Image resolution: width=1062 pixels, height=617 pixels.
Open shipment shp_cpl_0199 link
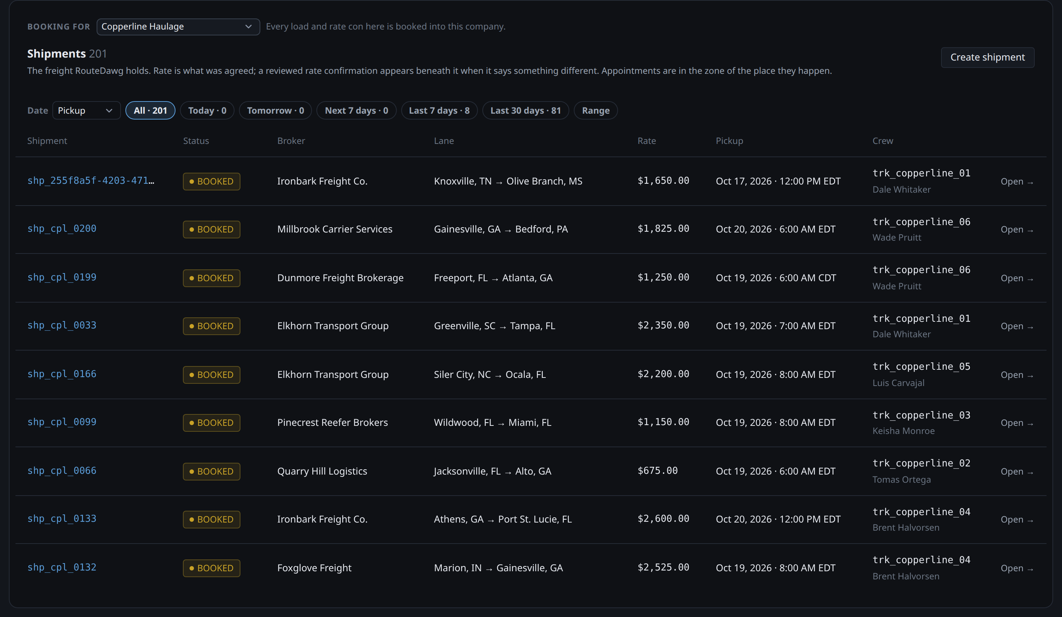pyautogui.click(x=62, y=278)
